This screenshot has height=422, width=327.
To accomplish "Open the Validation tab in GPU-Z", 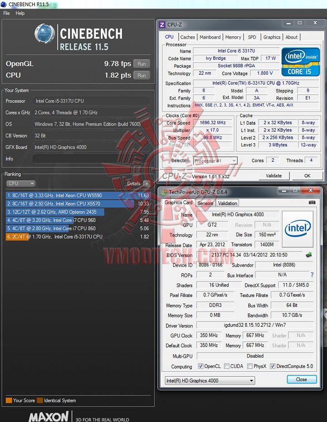I will [x=228, y=203].
